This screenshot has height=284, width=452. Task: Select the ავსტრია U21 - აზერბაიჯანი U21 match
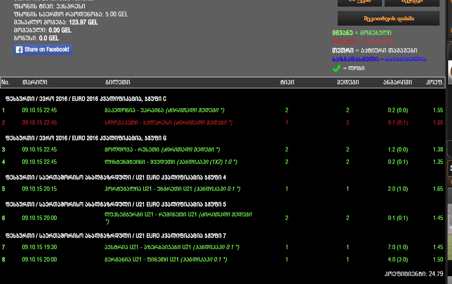point(222,247)
